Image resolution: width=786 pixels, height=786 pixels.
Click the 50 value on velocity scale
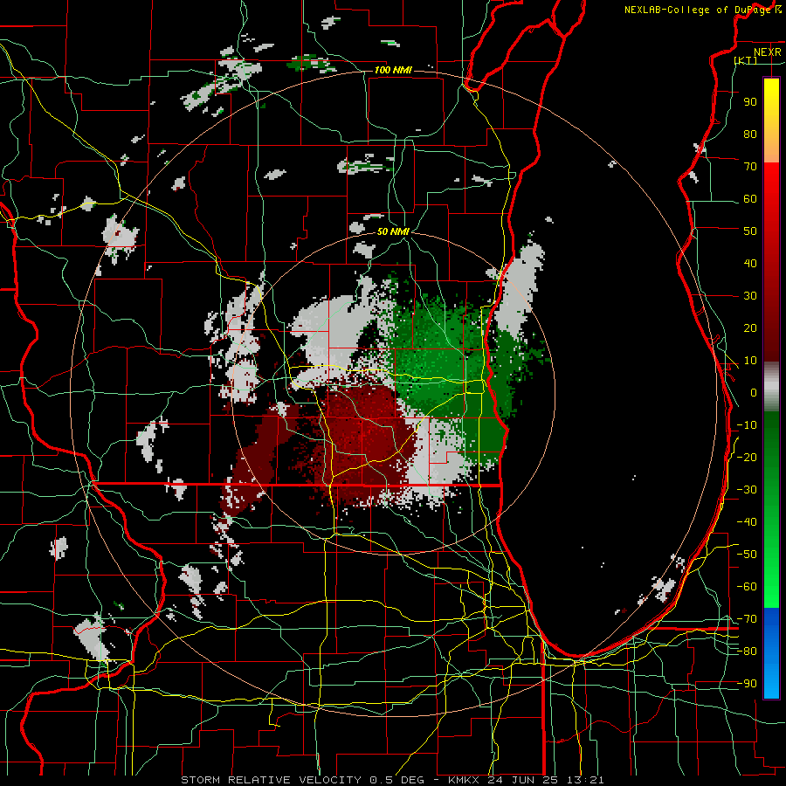click(x=750, y=231)
